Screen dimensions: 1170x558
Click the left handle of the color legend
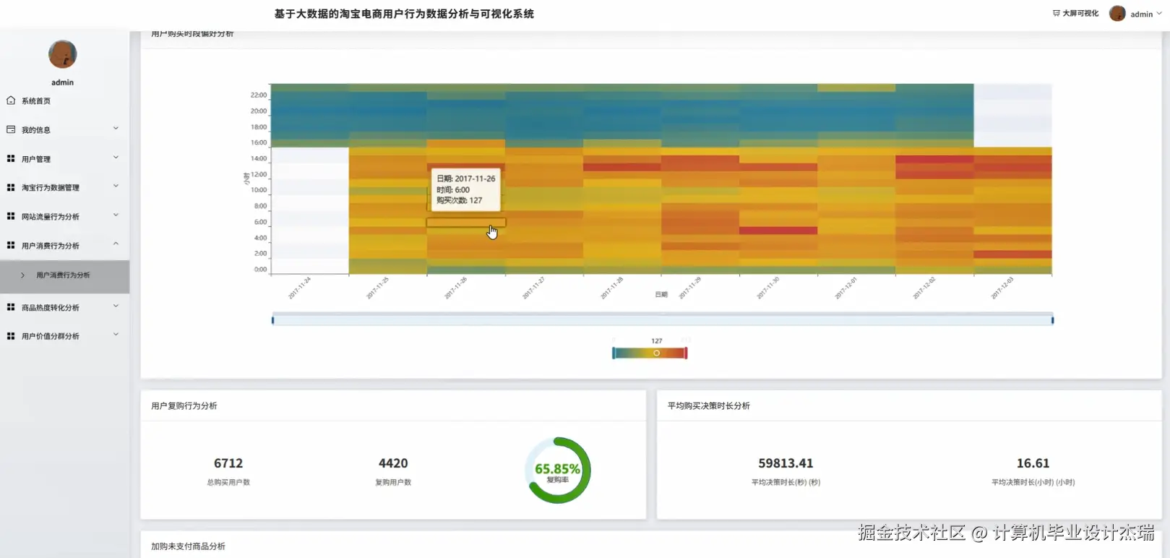614,353
